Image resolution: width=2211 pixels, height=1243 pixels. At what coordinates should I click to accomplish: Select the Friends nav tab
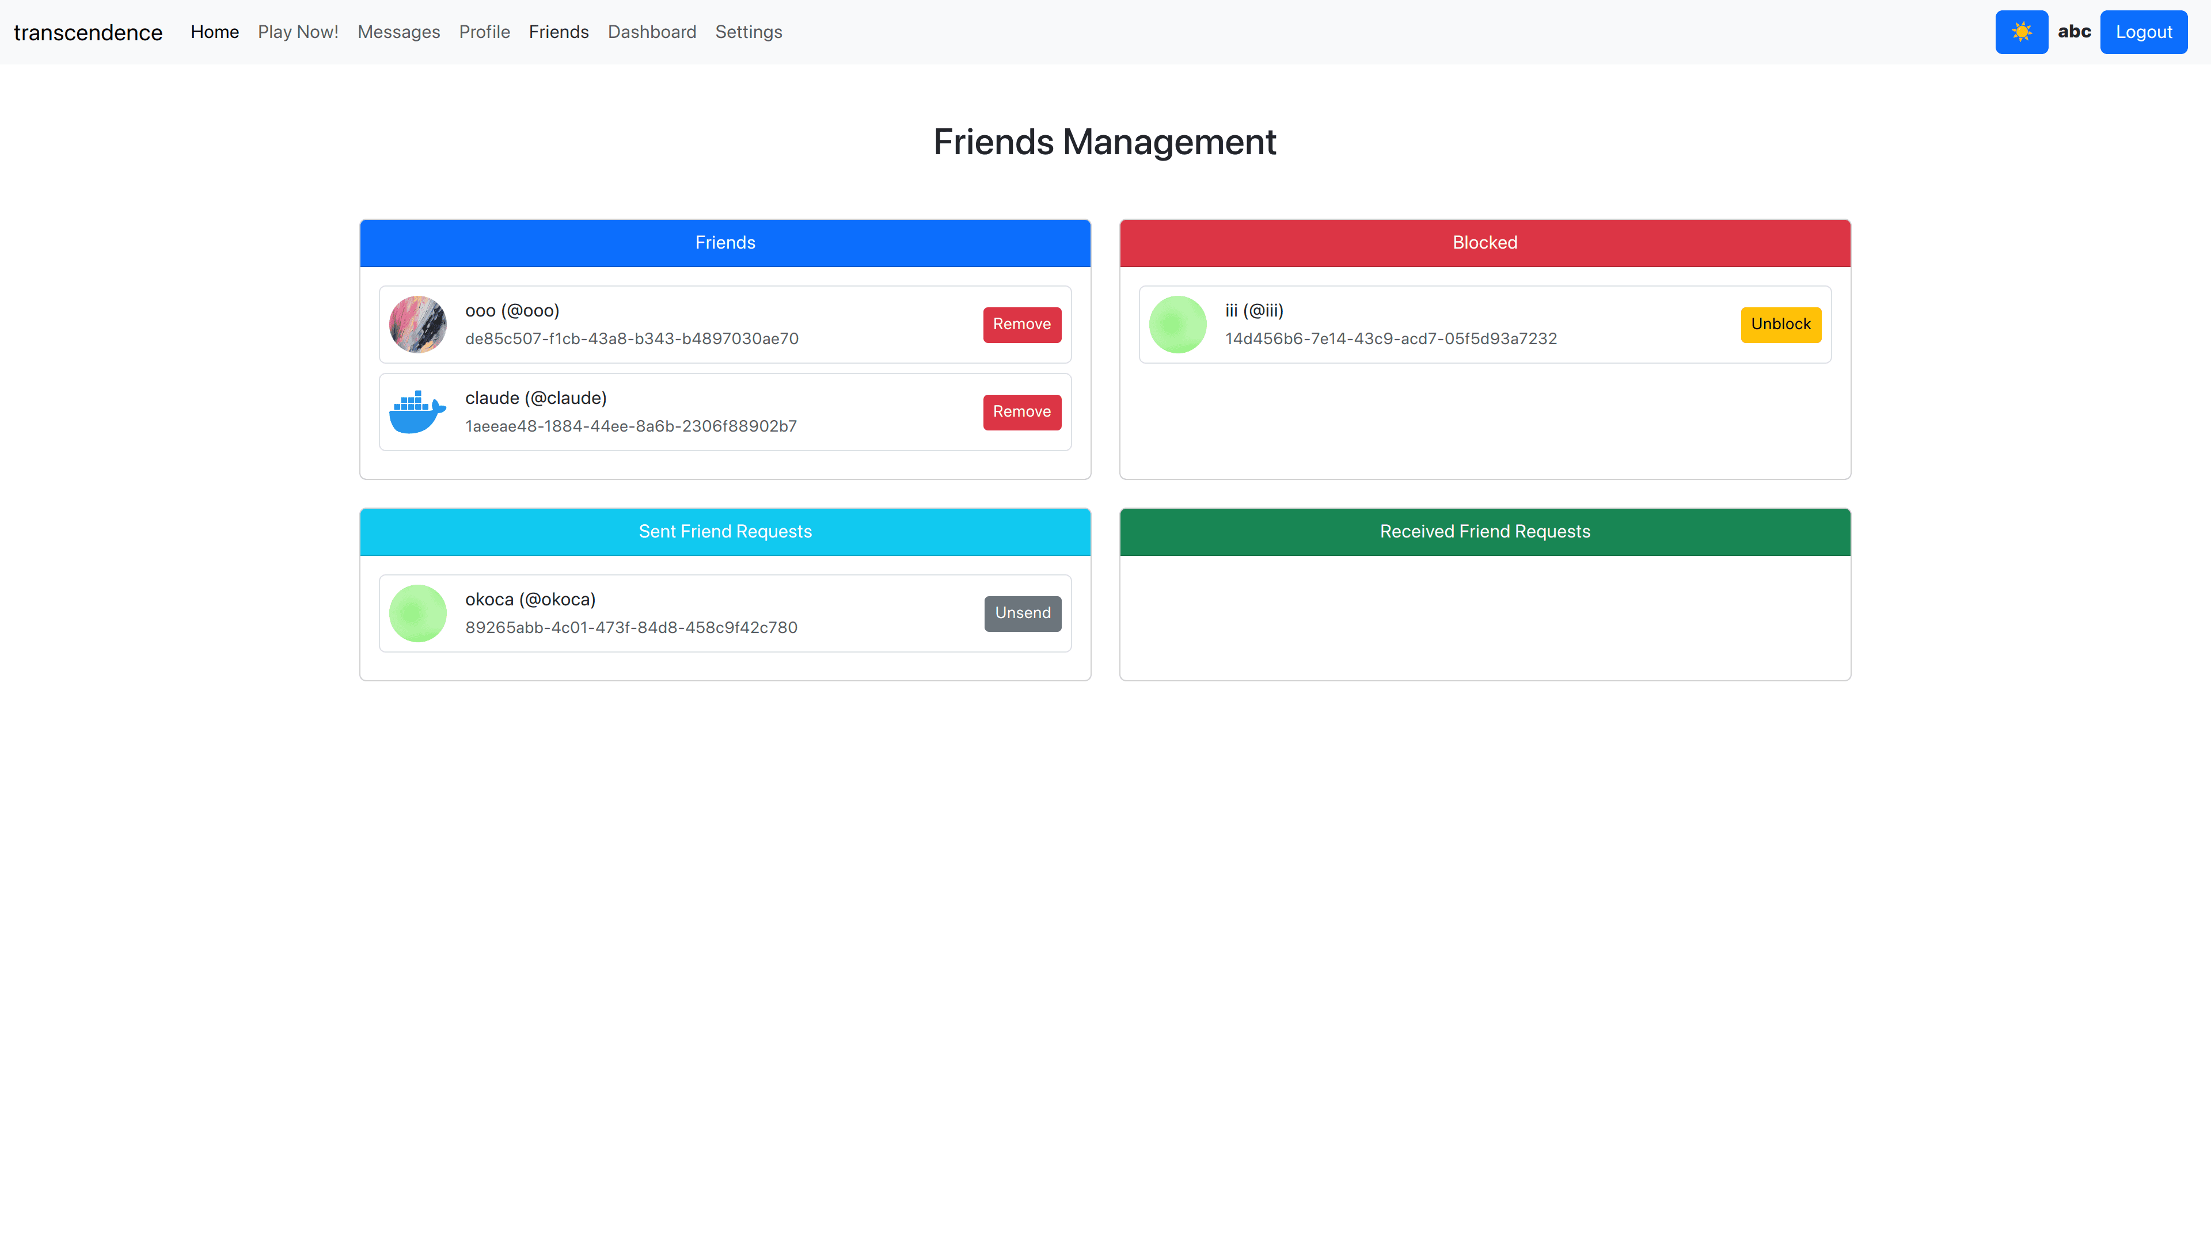click(558, 32)
